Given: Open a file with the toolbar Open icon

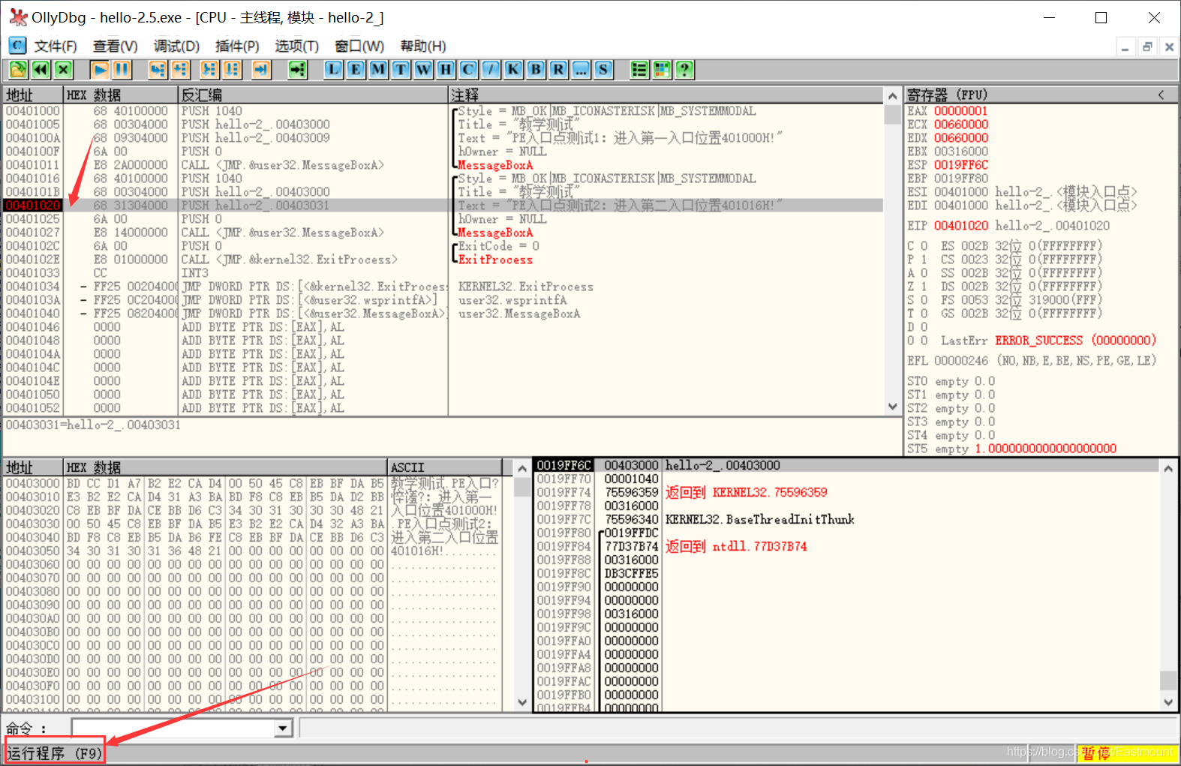Looking at the screenshot, I should (x=17, y=70).
